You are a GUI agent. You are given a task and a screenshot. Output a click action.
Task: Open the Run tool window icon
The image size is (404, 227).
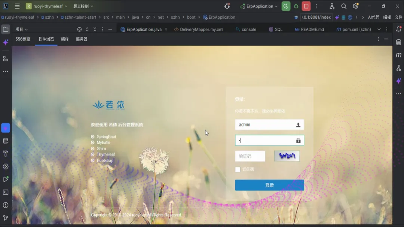[x=5, y=180]
